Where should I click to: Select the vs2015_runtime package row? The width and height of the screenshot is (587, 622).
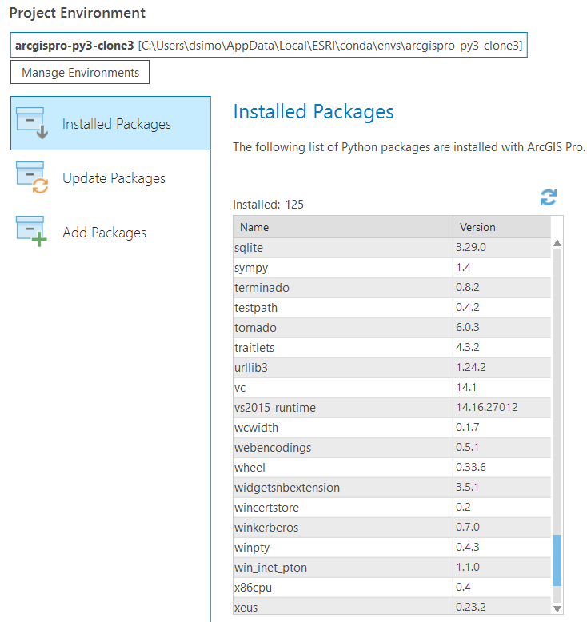pyautogui.click(x=392, y=408)
